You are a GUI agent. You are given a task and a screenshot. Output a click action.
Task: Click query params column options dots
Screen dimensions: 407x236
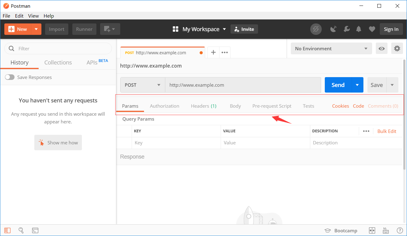tap(366, 131)
